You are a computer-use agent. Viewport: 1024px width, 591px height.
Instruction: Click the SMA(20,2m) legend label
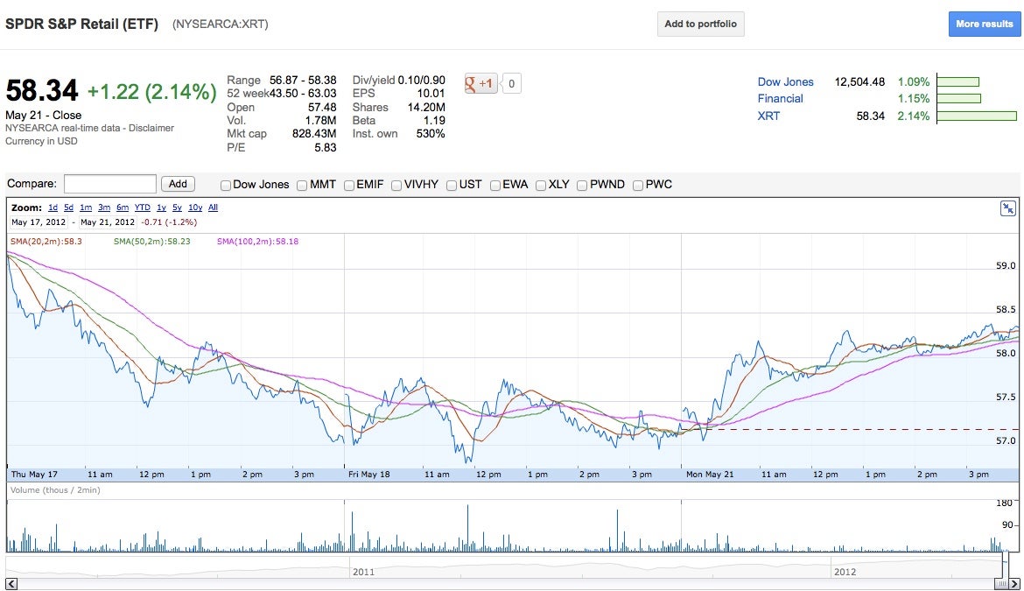[46, 242]
